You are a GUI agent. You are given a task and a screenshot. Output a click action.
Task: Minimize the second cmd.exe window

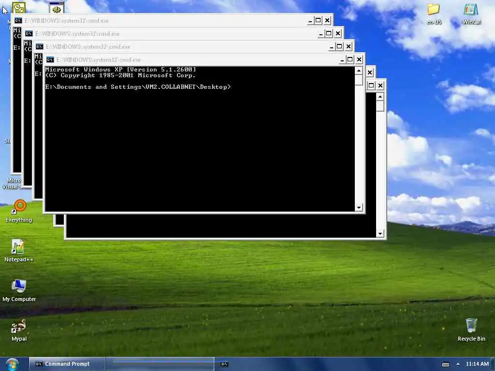pyautogui.click(x=321, y=33)
